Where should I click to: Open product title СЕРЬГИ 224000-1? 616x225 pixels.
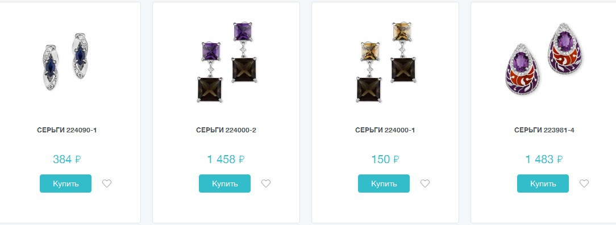[385, 130]
